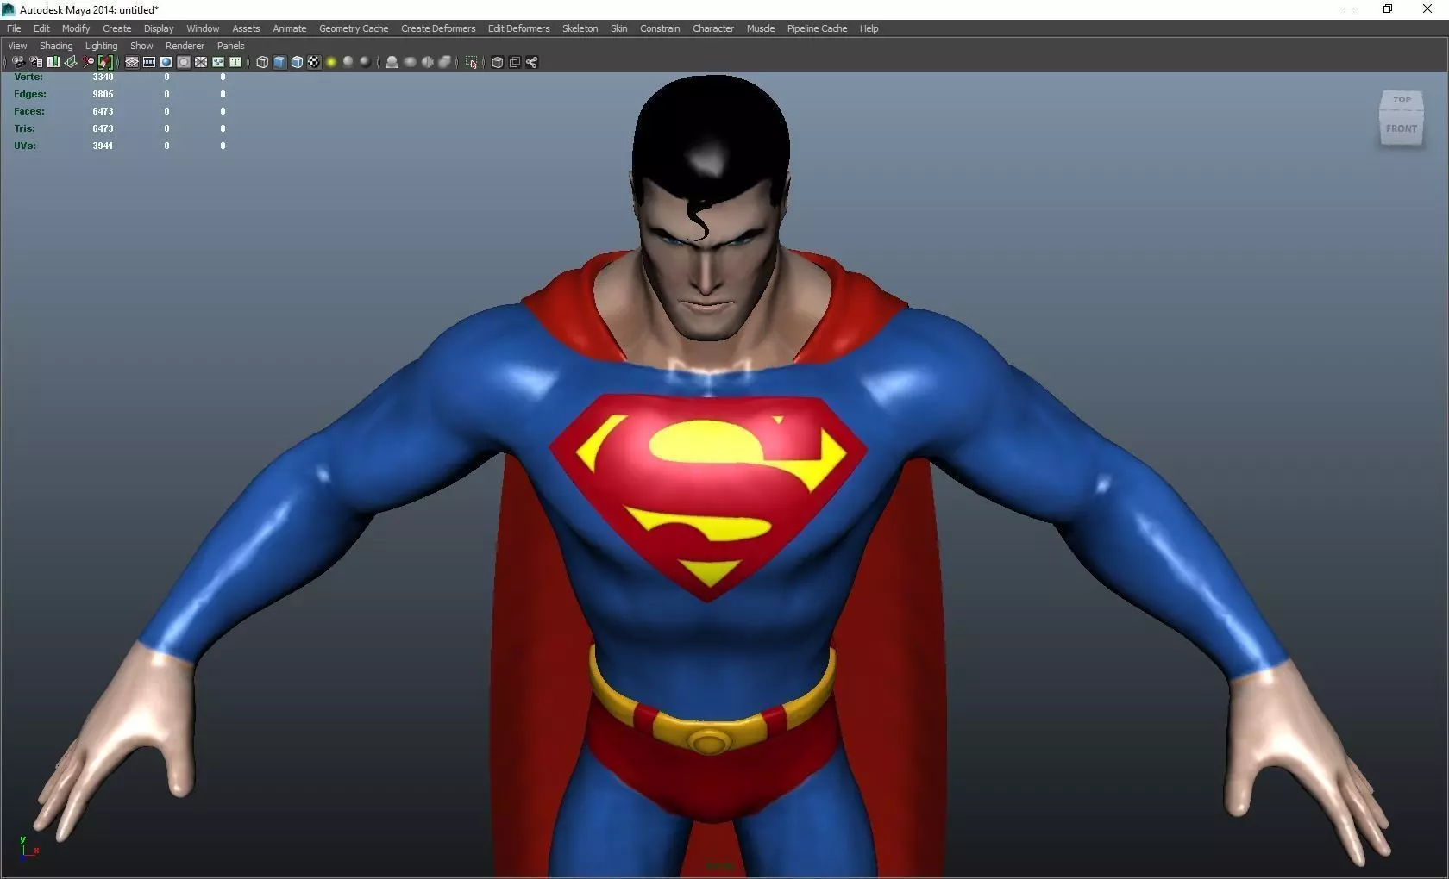This screenshot has height=879, width=1449.
Task: Toggle the Film Gate display
Action: pyautogui.click(x=149, y=62)
